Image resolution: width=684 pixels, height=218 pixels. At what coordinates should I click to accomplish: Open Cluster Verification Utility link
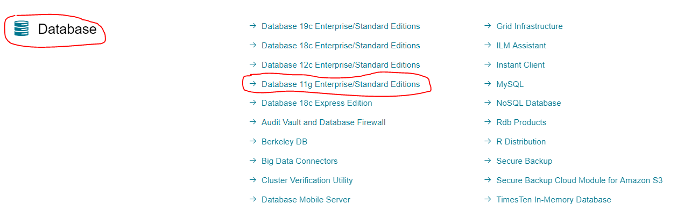(x=307, y=180)
